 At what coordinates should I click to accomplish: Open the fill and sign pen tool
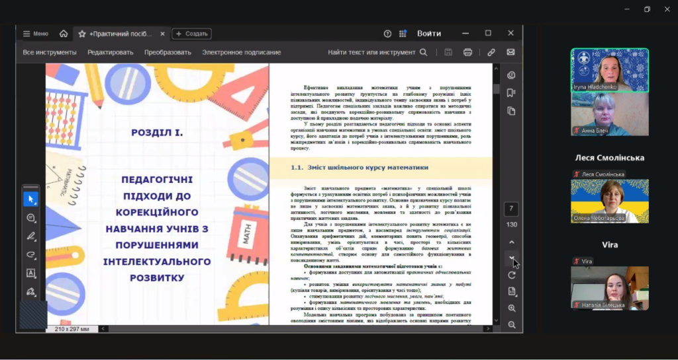point(31,291)
